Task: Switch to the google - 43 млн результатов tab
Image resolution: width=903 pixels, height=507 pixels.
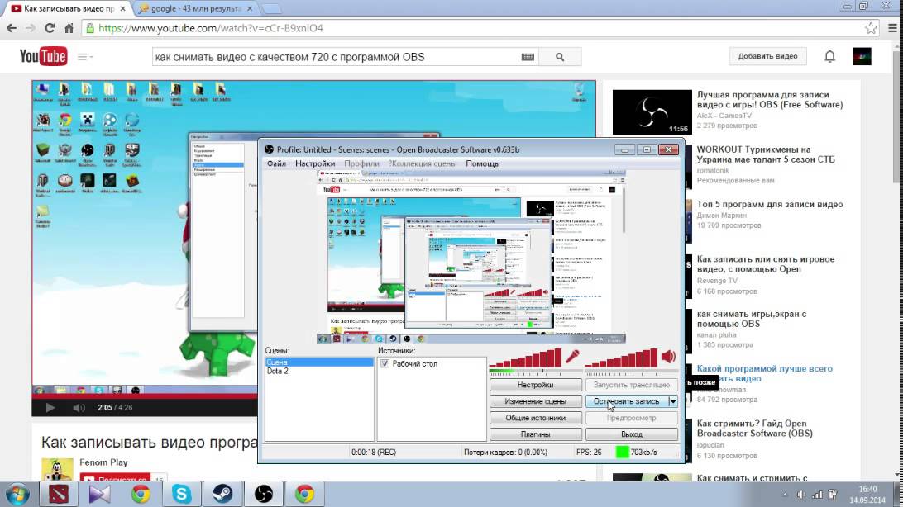Action: (x=194, y=8)
